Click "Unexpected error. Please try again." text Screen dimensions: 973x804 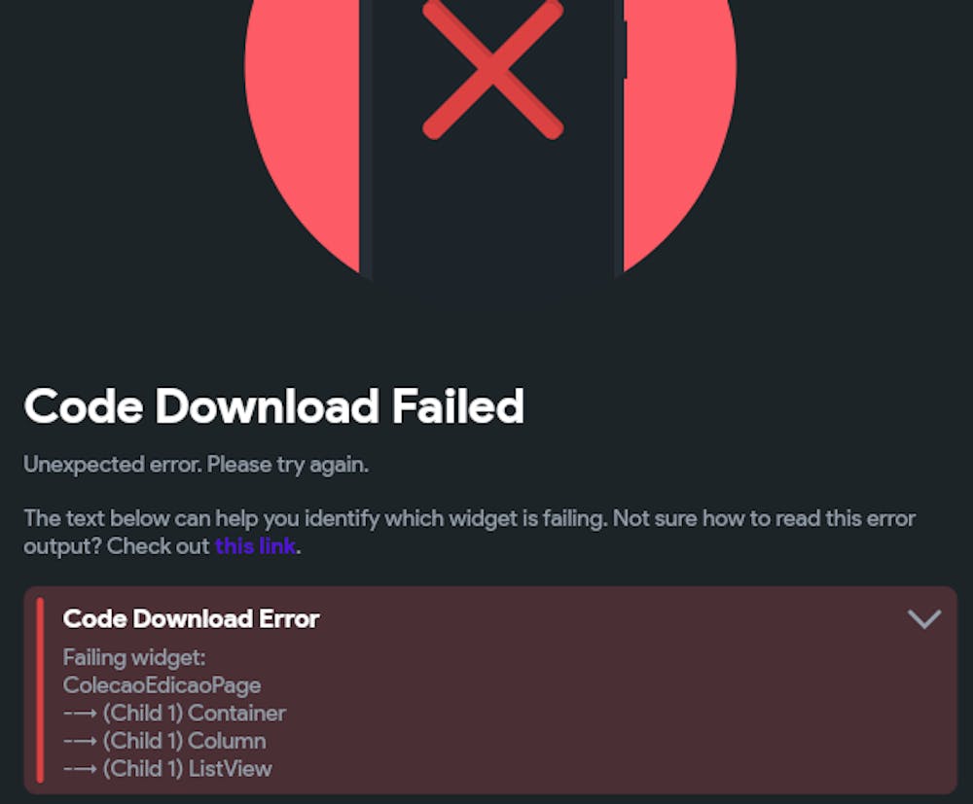(197, 465)
